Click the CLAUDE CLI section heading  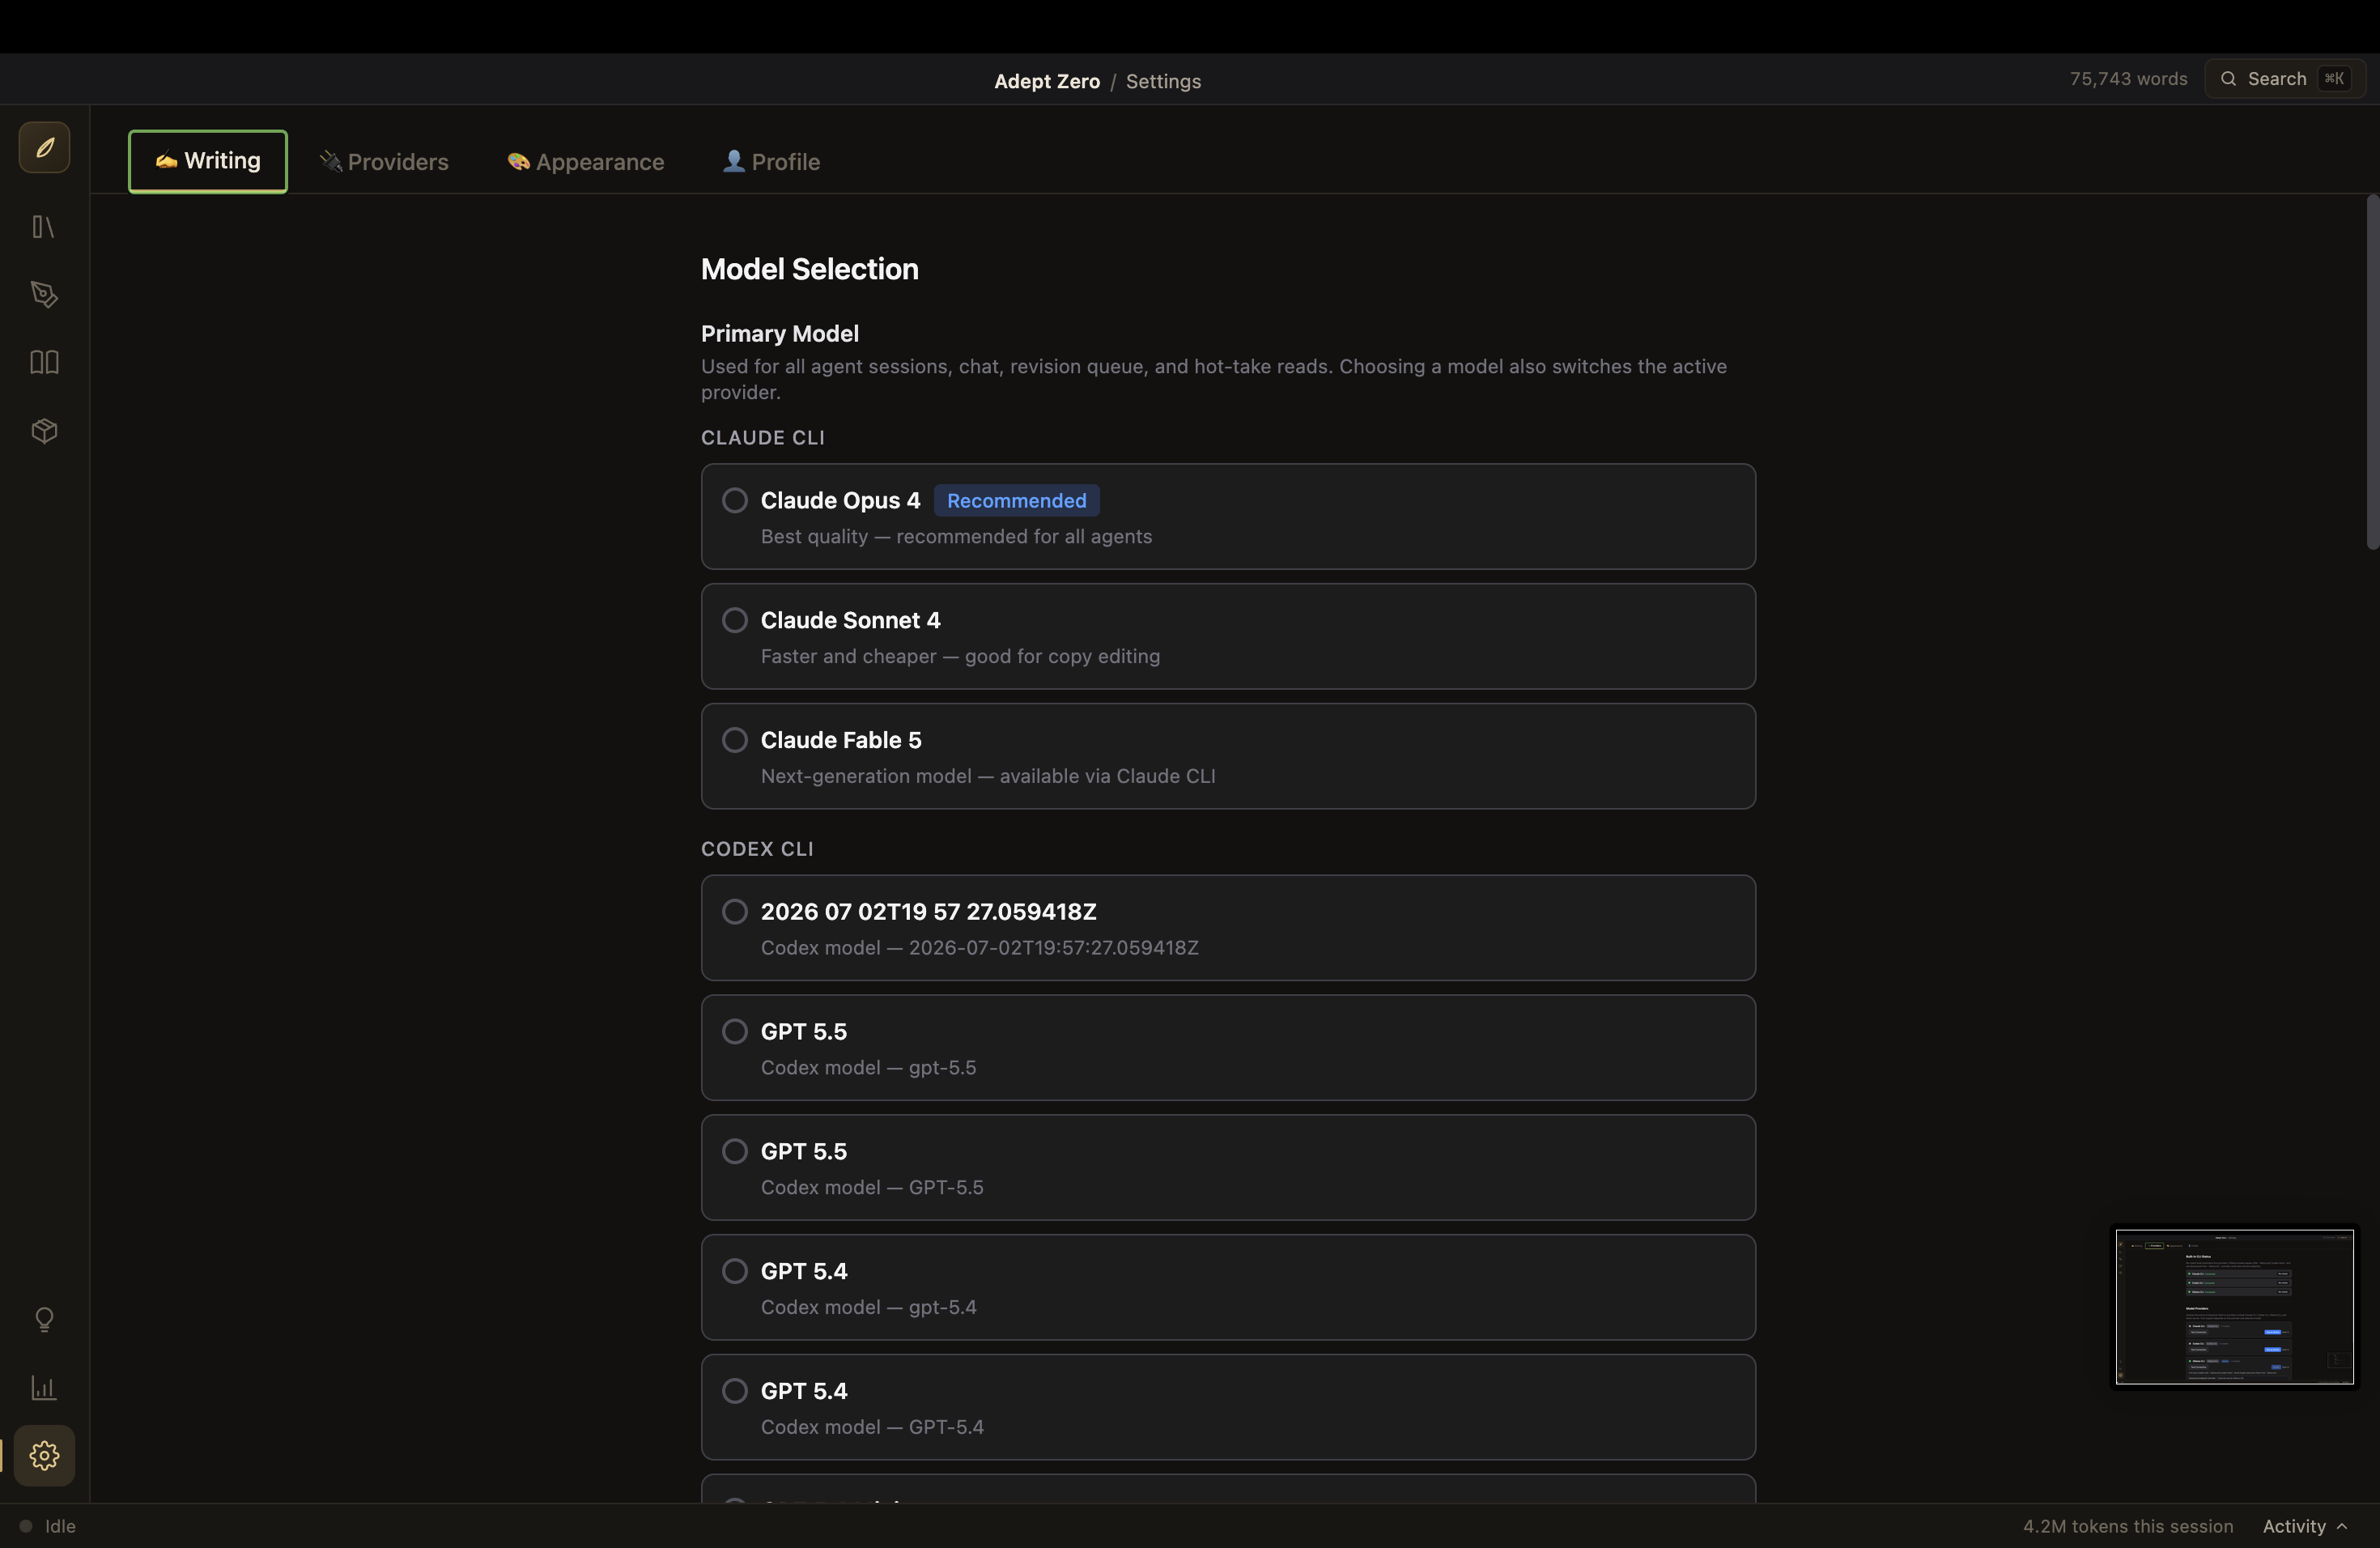pyautogui.click(x=763, y=437)
